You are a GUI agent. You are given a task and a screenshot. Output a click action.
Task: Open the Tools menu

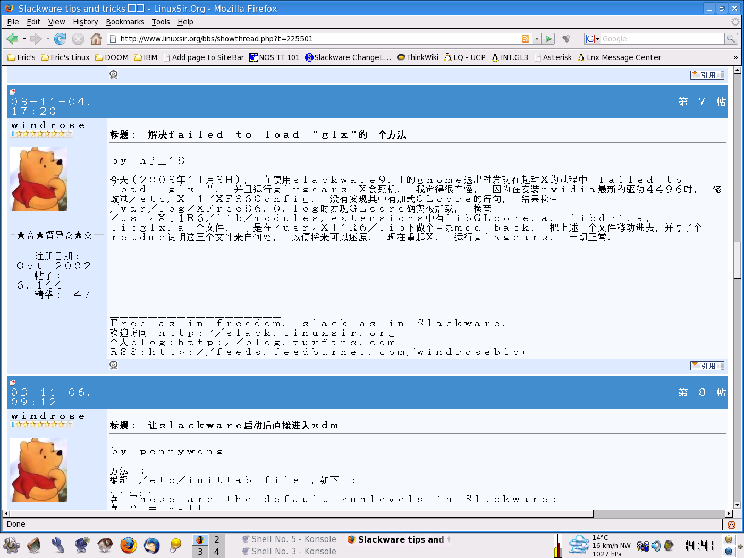tap(160, 22)
